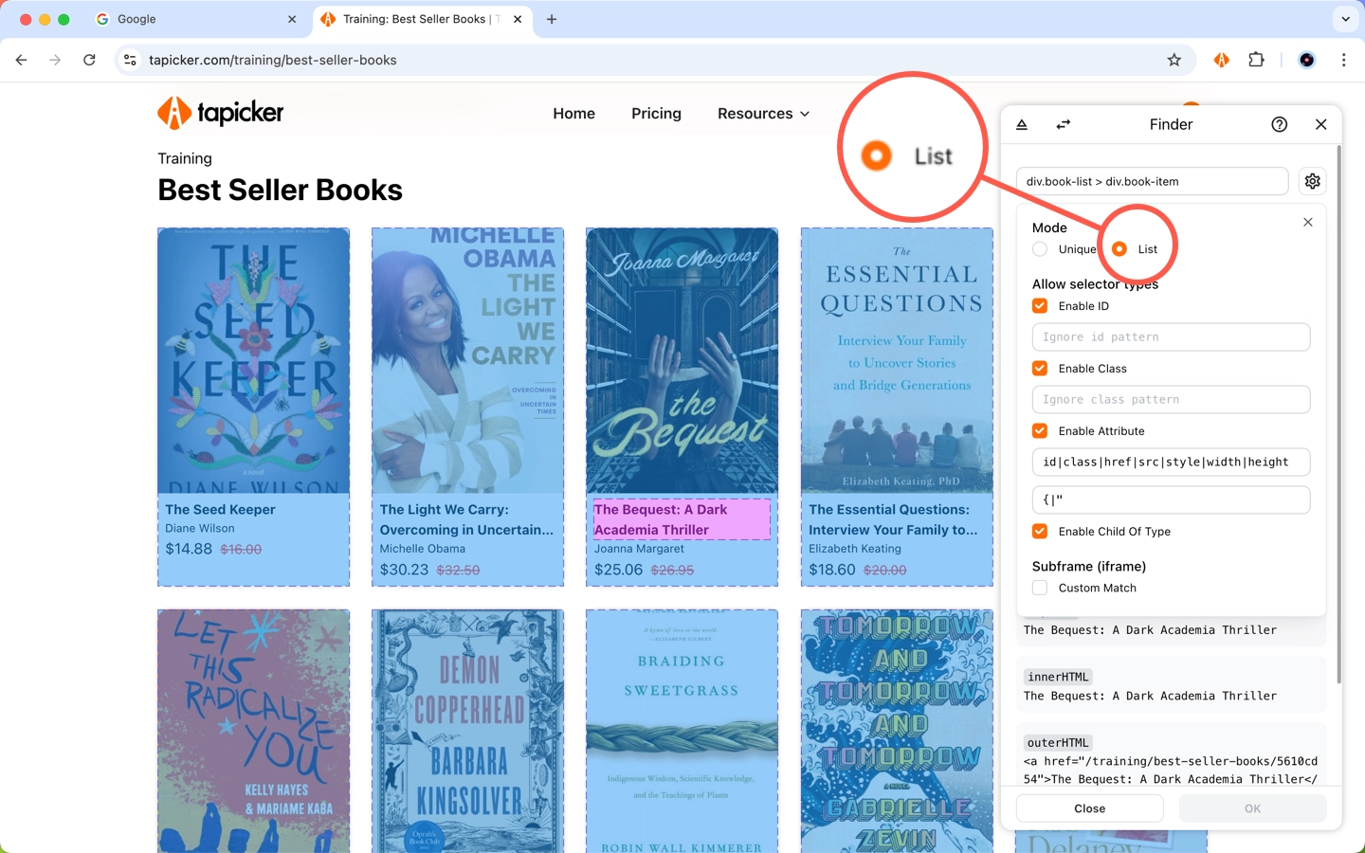The width and height of the screenshot is (1365, 853).
Task: Close the selector settings popup
Action: (1308, 222)
